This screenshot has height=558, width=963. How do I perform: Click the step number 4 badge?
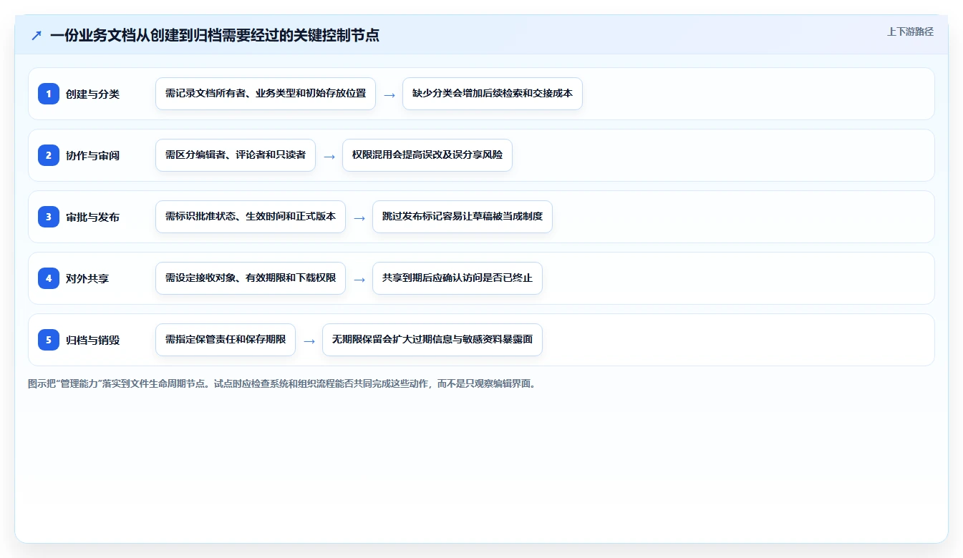coord(49,278)
